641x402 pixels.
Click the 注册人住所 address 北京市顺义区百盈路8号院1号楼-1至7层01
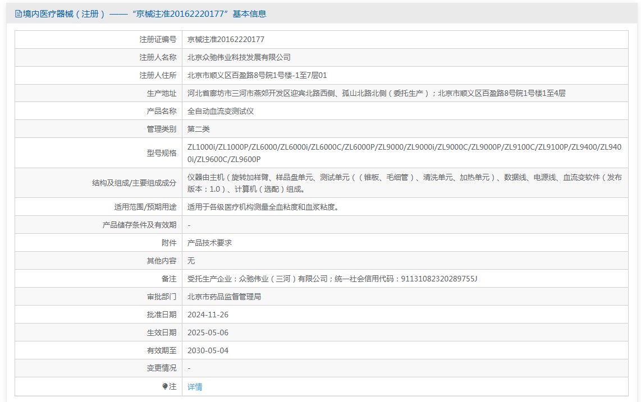point(257,76)
